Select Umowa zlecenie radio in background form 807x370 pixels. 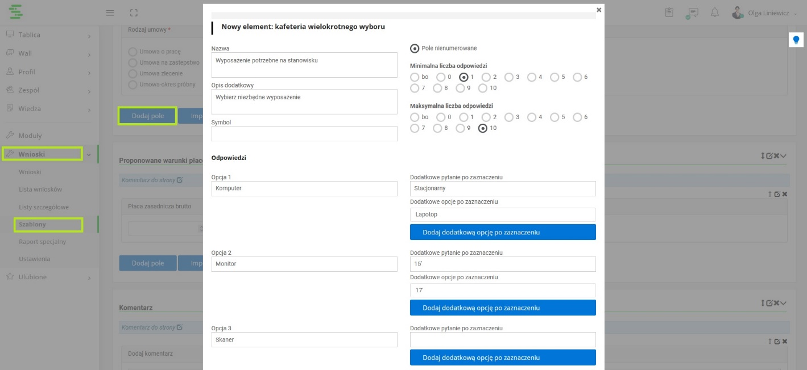click(133, 74)
